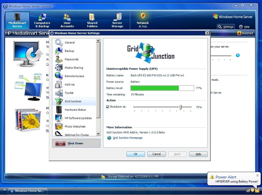The width and height of the screenshot is (262, 195).
Task: Open Help in the console header
Action: pyautogui.click(x=244, y=27)
